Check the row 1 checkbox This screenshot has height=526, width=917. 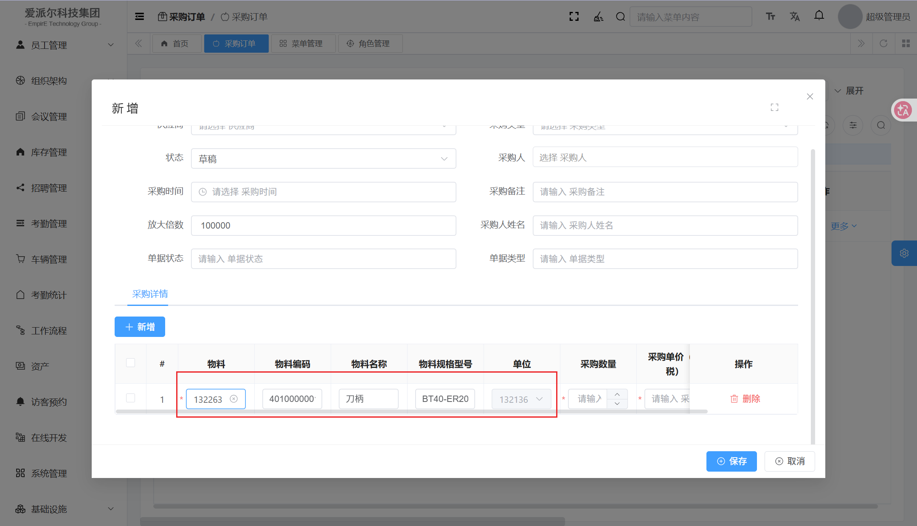pos(130,398)
